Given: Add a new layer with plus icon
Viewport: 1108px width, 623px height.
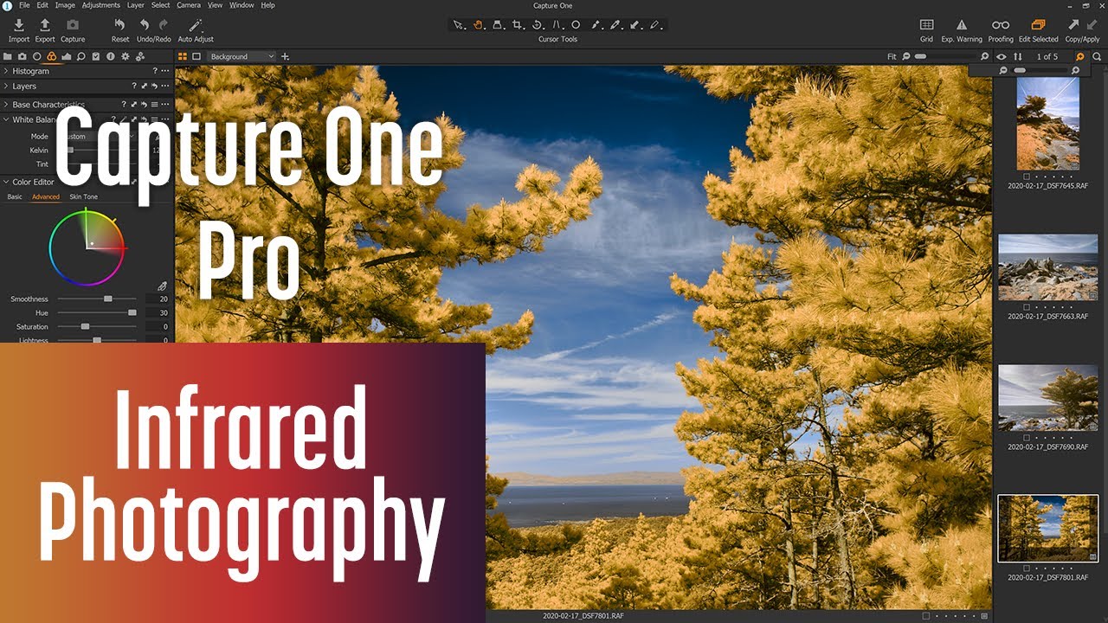Looking at the screenshot, I should point(286,56).
